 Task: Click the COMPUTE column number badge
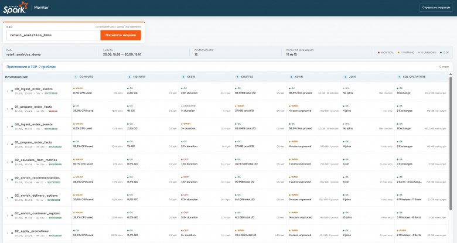coord(76,77)
